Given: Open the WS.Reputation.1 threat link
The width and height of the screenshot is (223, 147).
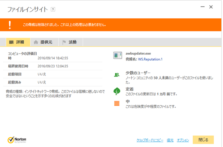Looking at the screenshot, I should click(x=150, y=59).
